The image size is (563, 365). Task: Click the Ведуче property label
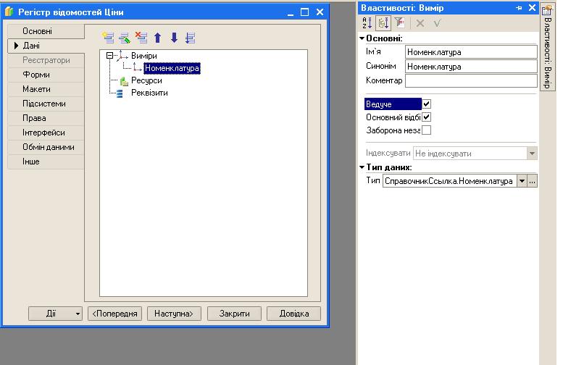[393, 104]
